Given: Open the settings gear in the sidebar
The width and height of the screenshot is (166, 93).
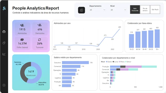Looking at the screenshot, I should 4,85.
